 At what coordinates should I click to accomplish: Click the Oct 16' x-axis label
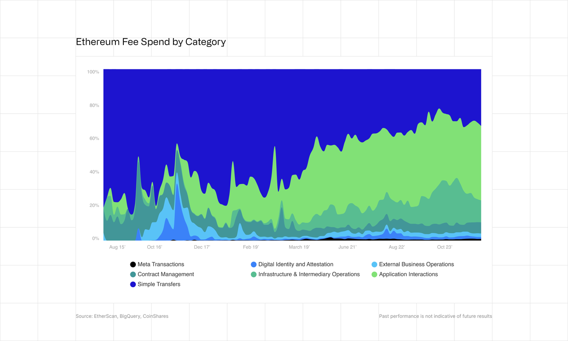coord(155,247)
